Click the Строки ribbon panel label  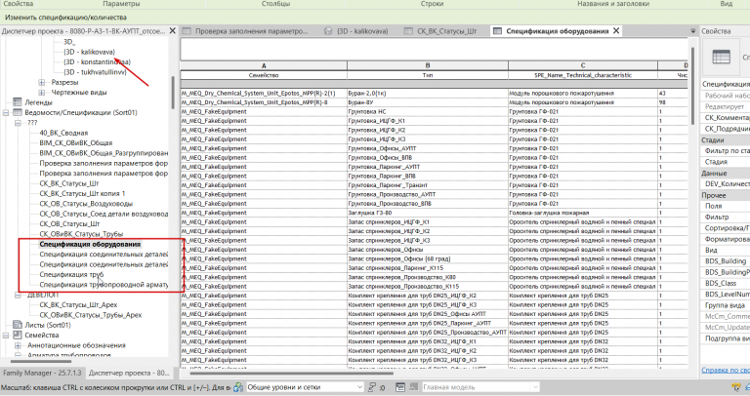point(432,4)
